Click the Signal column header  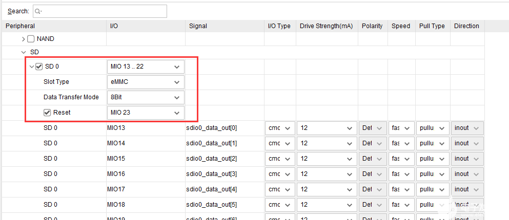198,26
